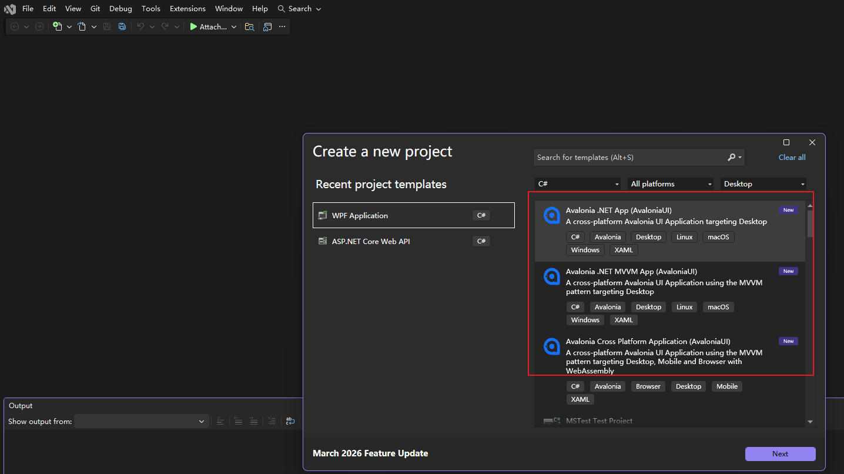Open the Desktop project type dropdown
The width and height of the screenshot is (844, 474).
point(763,184)
